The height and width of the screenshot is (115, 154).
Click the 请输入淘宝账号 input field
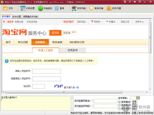pos(46,71)
